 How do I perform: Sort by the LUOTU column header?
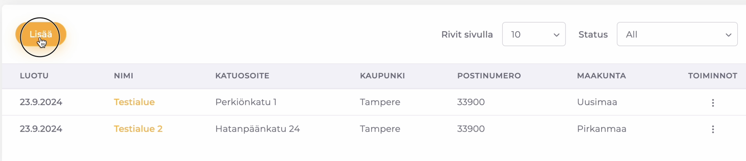point(34,76)
